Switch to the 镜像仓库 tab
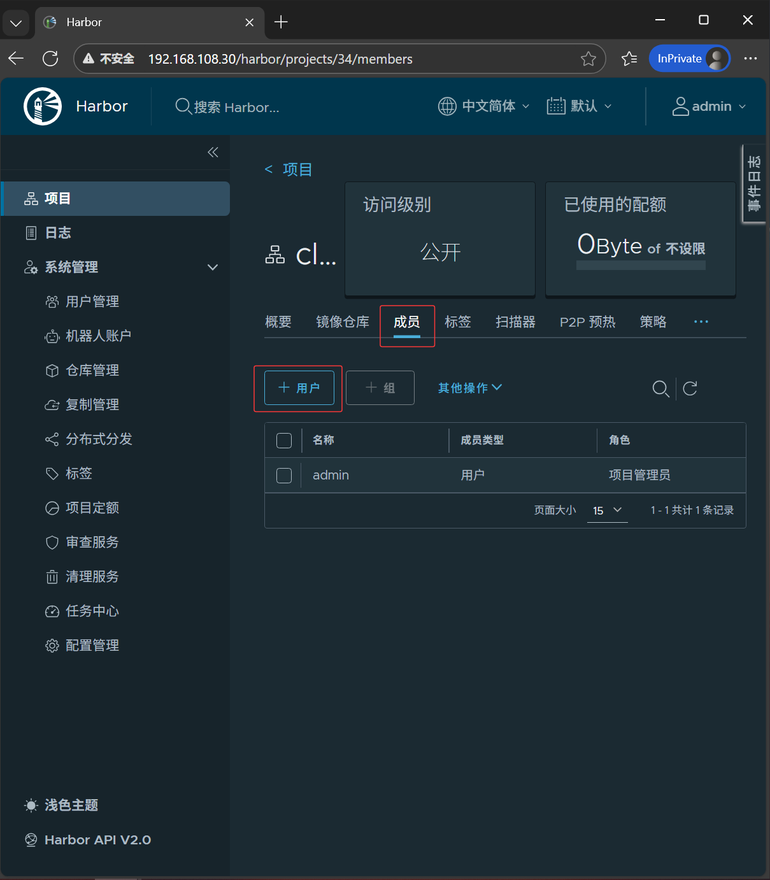The height and width of the screenshot is (880, 770). pyautogui.click(x=343, y=322)
